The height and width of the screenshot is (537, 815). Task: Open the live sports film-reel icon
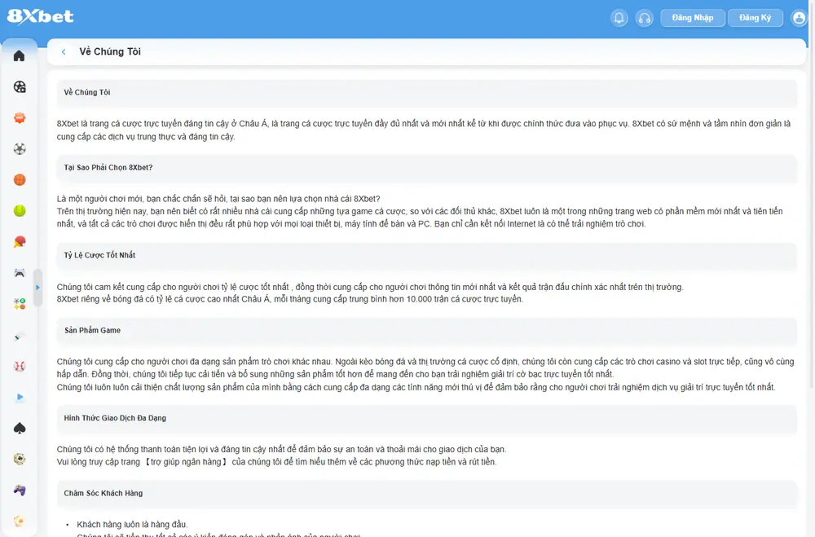(x=20, y=87)
